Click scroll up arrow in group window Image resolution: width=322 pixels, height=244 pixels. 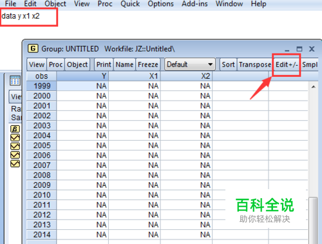coord(314,86)
